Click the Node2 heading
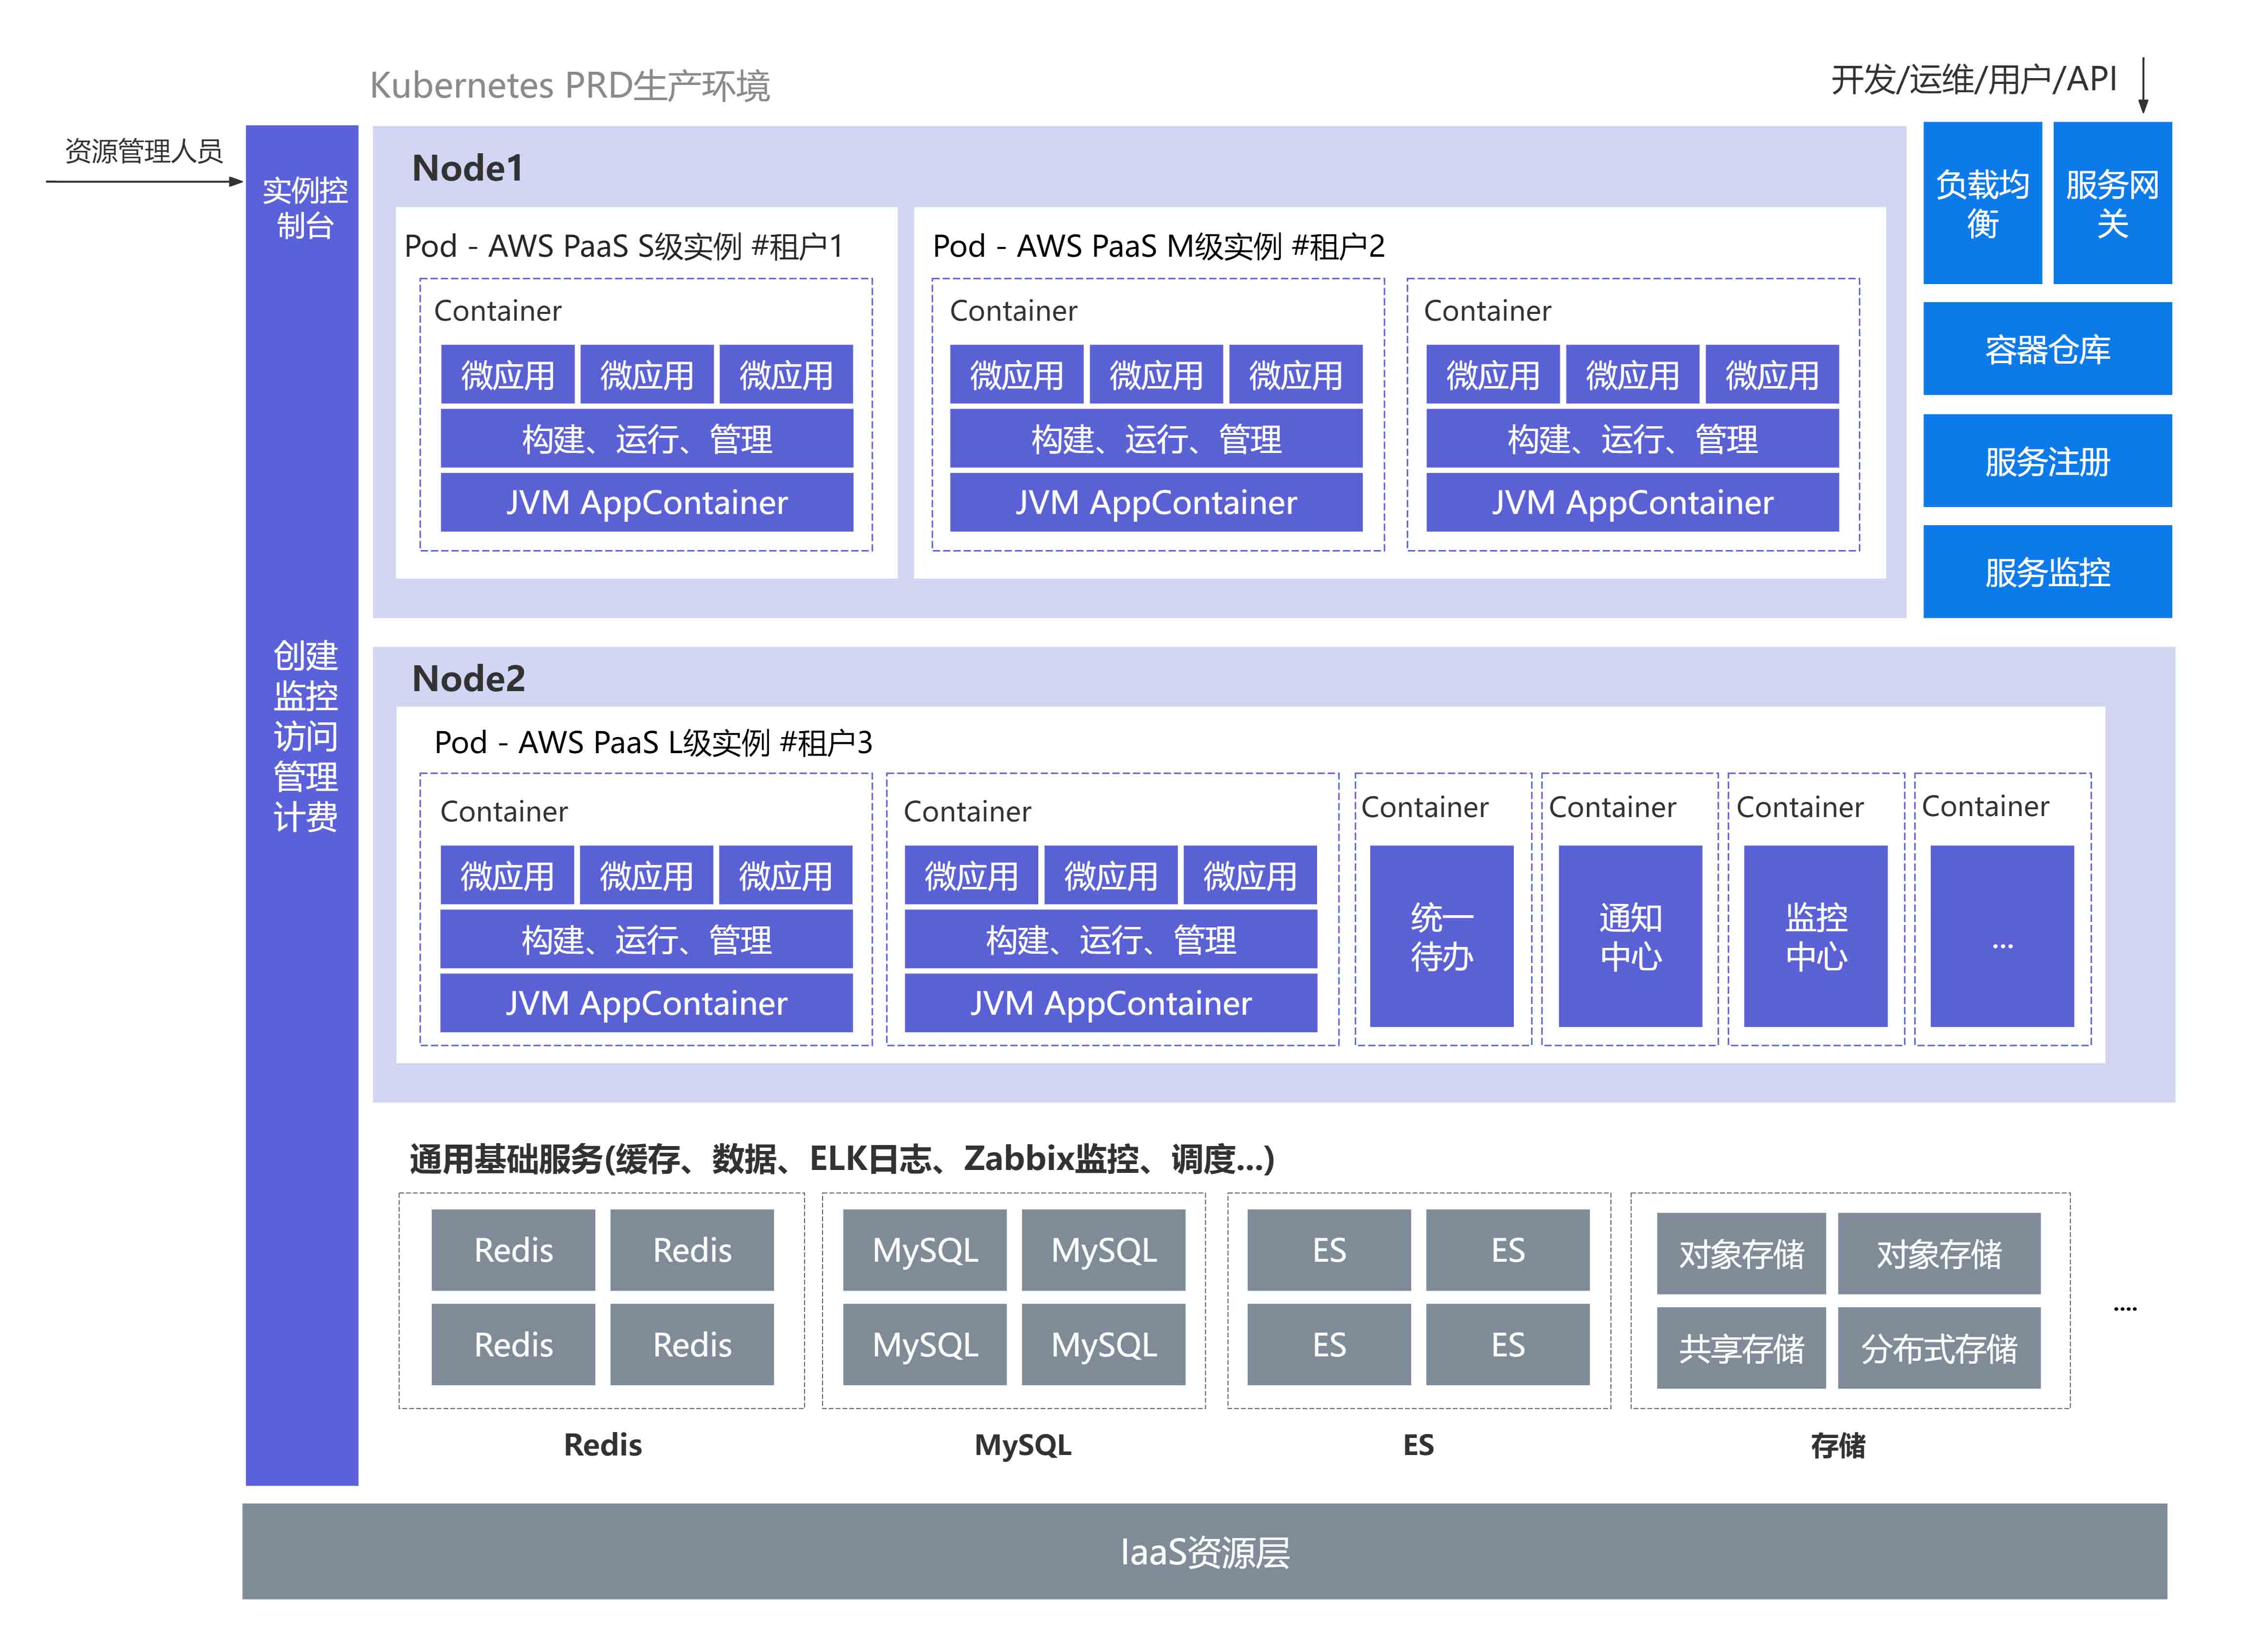 click(x=468, y=679)
